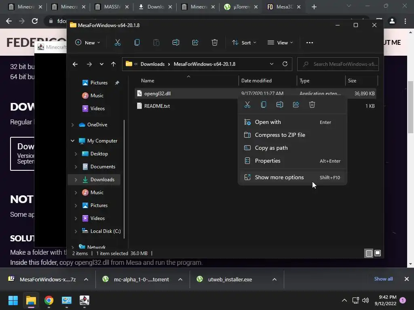Viewport: 414px width, 310px height.
Task: Click Rename icon in the context menu
Action: pos(280,105)
